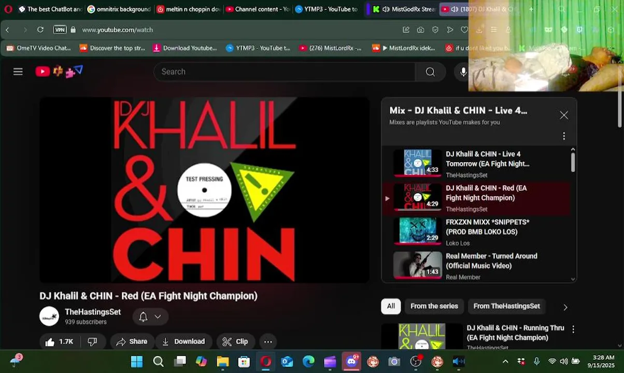Open Windows Start menu
Image resolution: width=624 pixels, height=373 pixels.
[137, 362]
